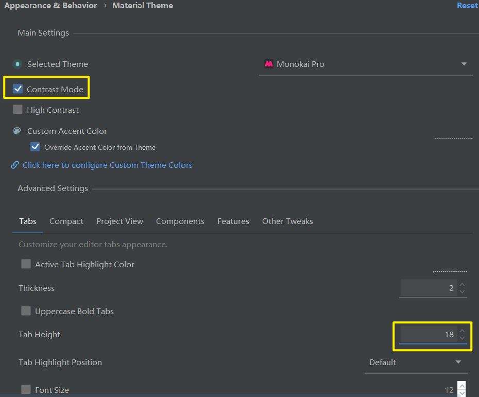Viewport: 479px width, 397px height.
Task: Open Click here to configure Custom Theme Colors
Action: (x=108, y=165)
